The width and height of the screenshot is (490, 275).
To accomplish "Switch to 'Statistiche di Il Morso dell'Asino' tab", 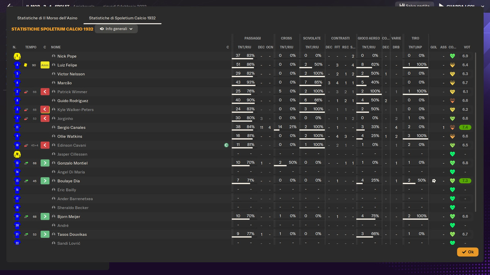I will [x=47, y=18].
